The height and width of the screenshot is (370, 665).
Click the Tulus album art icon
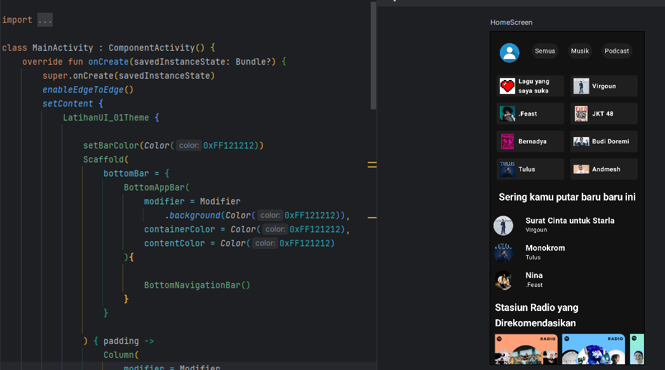coord(507,169)
